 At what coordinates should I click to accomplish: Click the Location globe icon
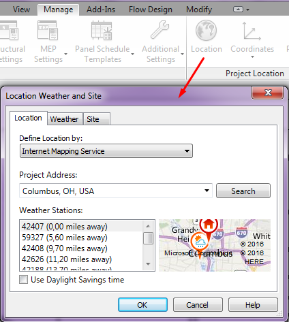tap(206, 30)
